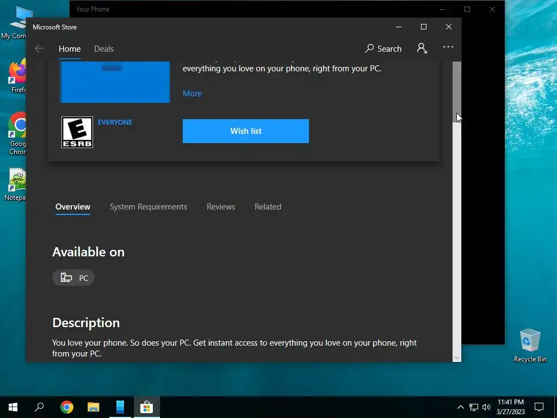Maximize the Microsoft Store window
Screen dimensions: 557x418
point(423,27)
